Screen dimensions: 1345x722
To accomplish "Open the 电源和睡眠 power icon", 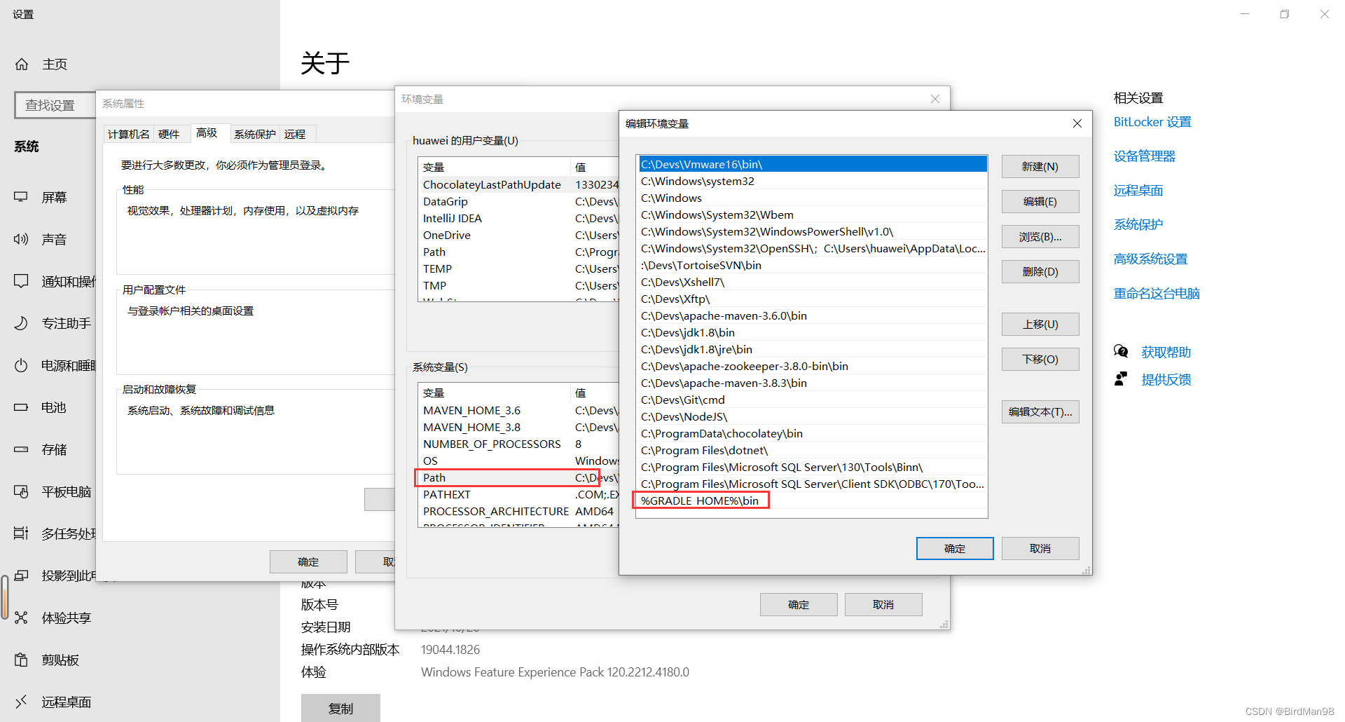I will [21, 365].
